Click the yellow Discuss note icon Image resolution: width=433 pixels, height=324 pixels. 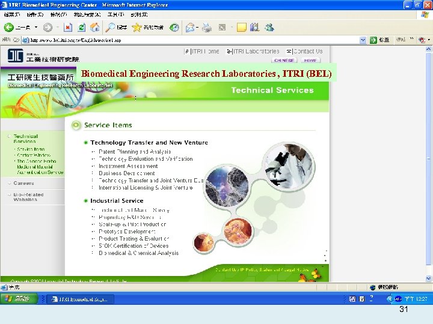[241, 27]
